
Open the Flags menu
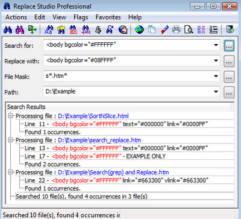pos(81,17)
